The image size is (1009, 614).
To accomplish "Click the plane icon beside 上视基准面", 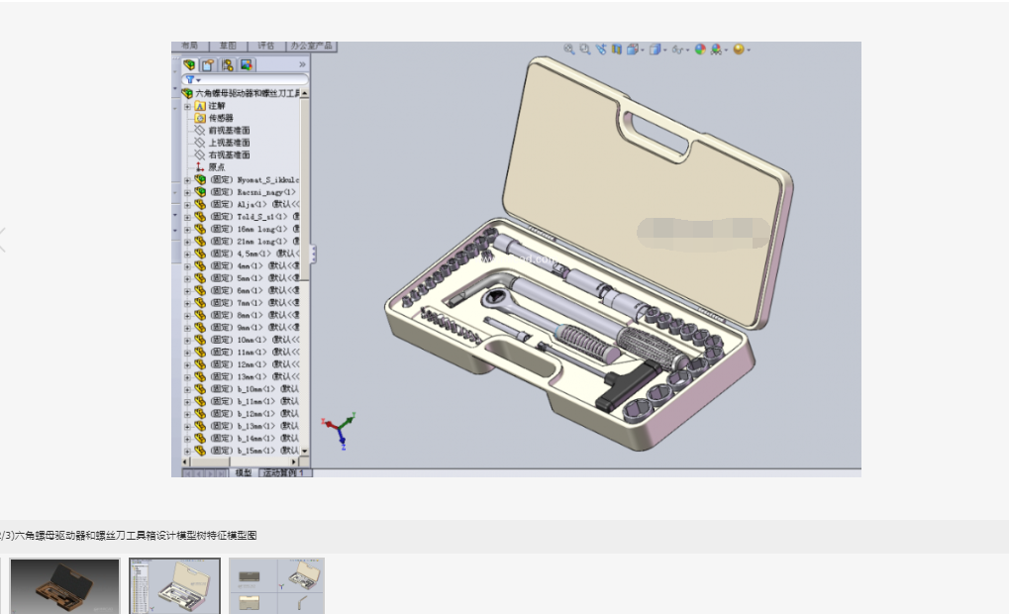I will (x=200, y=143).
